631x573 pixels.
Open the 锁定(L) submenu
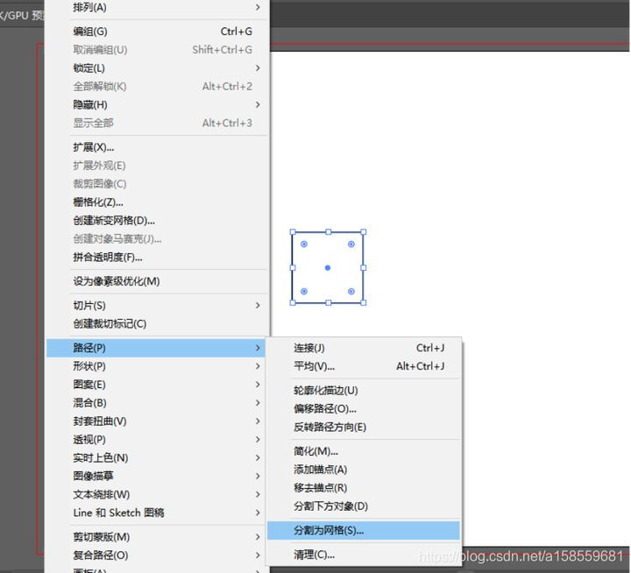(x=156, y=68)
